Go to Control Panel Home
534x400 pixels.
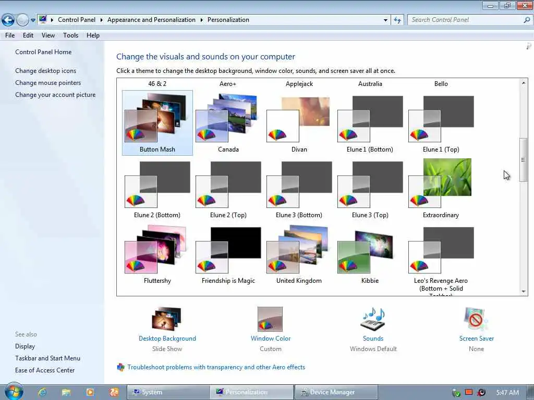(43, 52)
